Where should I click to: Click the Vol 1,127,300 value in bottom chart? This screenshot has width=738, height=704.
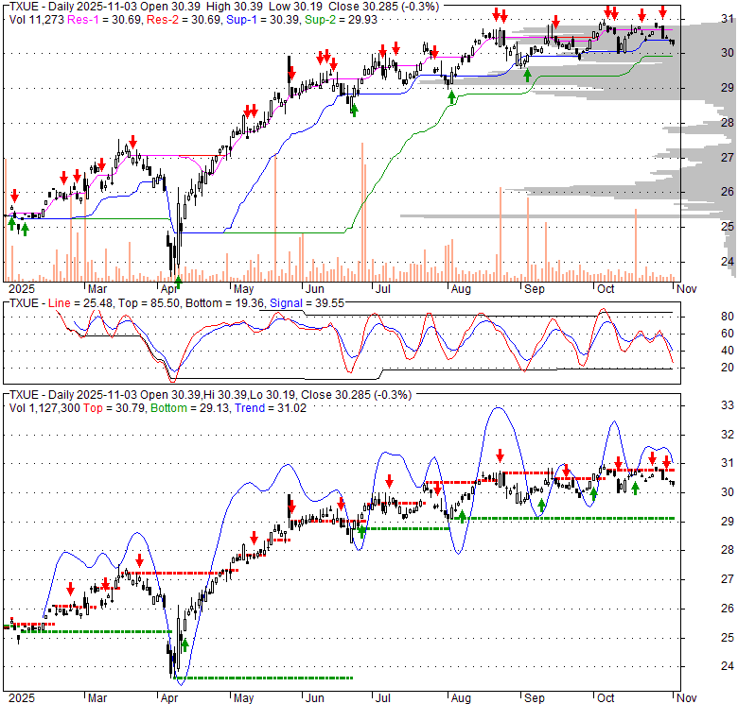(x=44, y=408)
